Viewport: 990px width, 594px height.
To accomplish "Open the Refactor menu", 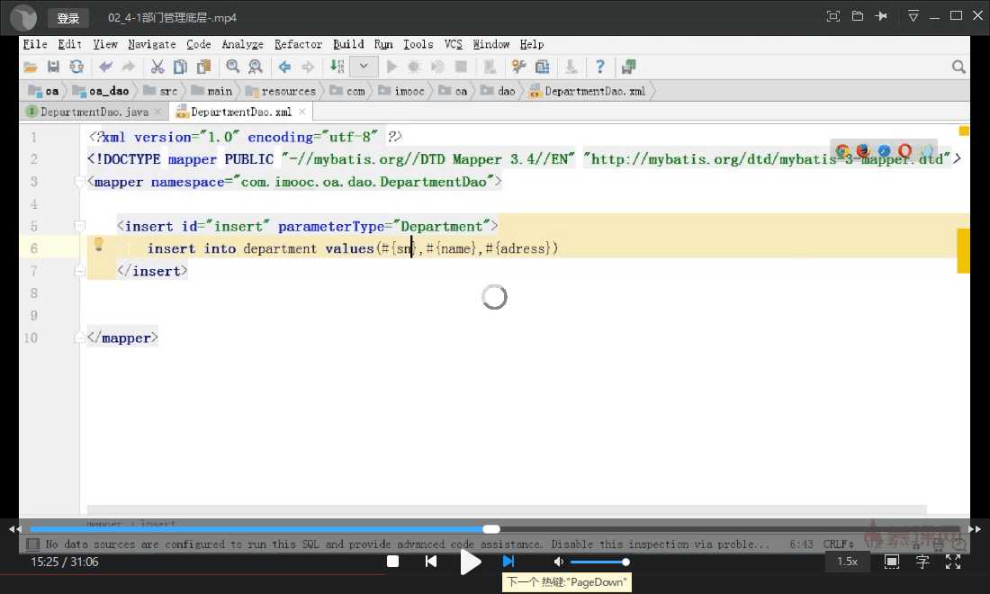I will (x=298, y=44).
